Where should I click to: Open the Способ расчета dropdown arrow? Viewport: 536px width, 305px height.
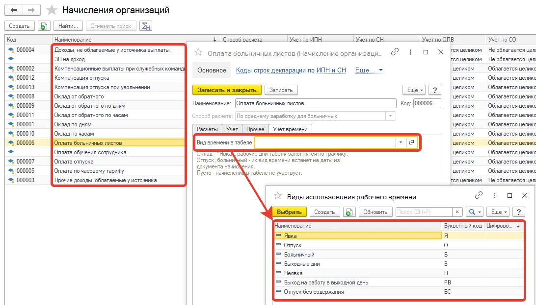pos(390,116)
